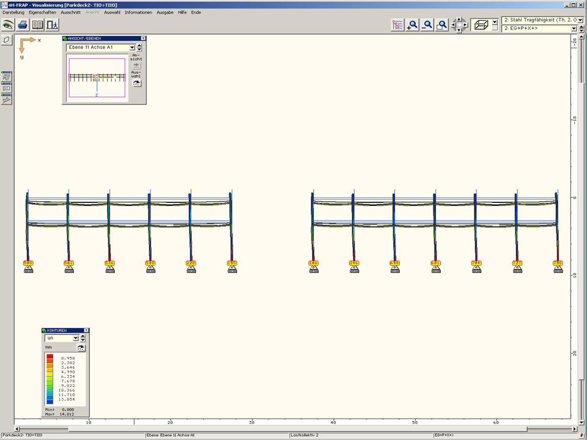Click the zoom window magnifier icon

pyautogui.click(x=441, y=25)
